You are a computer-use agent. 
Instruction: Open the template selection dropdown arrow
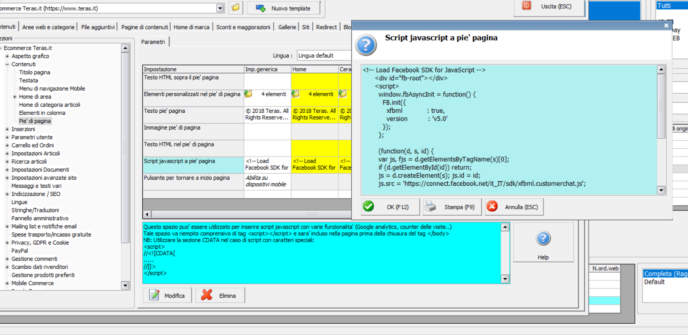tap(220, 8)
